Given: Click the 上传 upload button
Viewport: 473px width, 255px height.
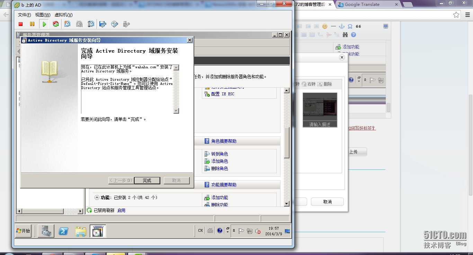Looking at the screenshot, I should pos(353,152).
